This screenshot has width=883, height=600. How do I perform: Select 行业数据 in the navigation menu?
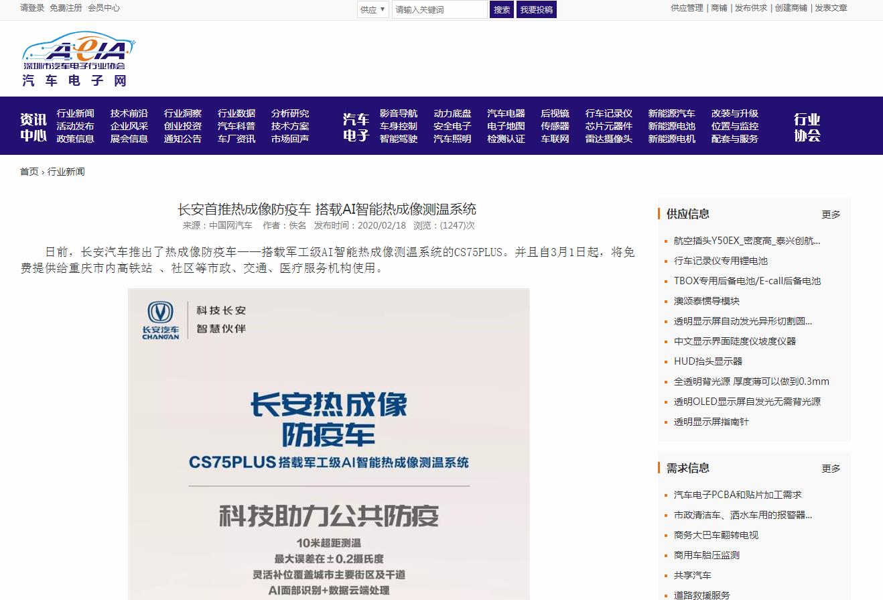click(236, 113)
